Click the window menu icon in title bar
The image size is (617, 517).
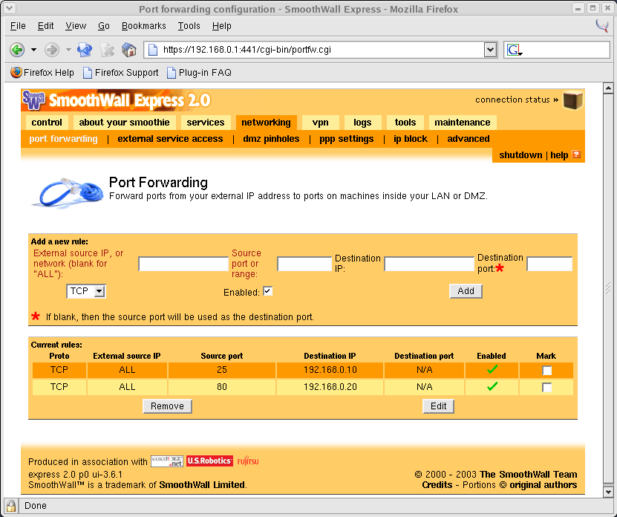(10, 8)
